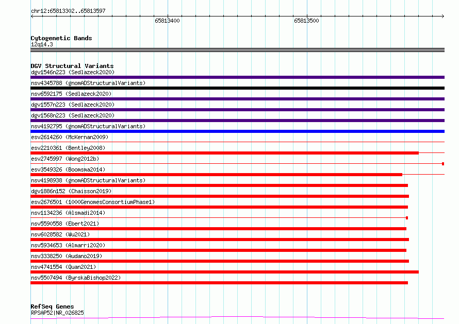Click the black nsv4345788 variant bar

coord(237,88)
